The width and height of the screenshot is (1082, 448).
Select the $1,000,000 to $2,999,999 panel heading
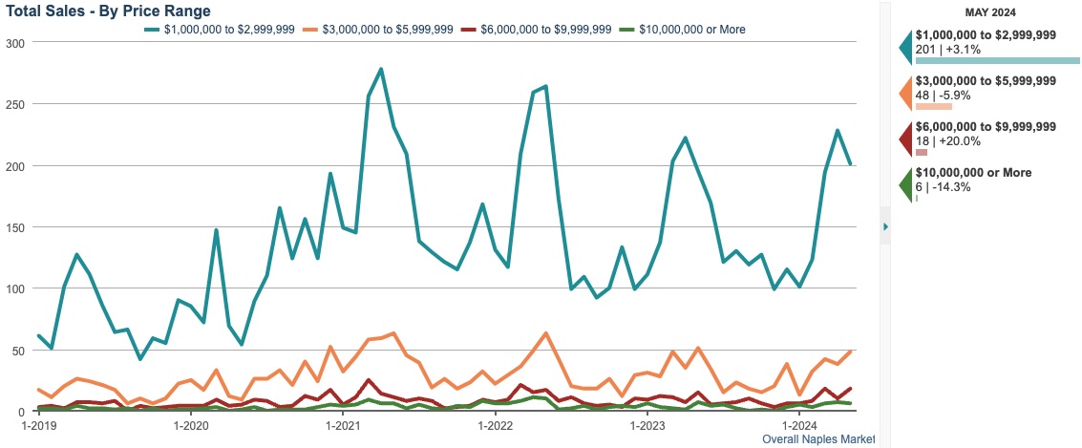[x=986, y=36]
